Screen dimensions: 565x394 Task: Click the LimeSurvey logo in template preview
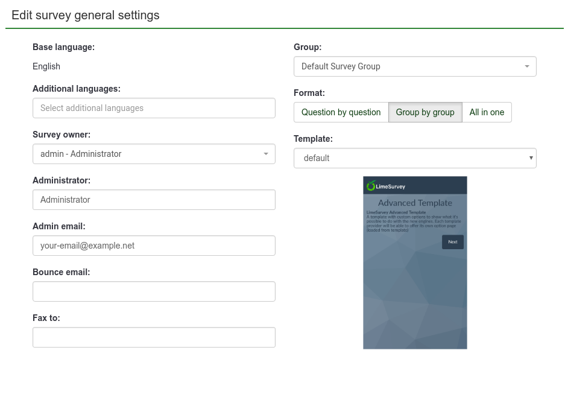(x=386, y=186)
